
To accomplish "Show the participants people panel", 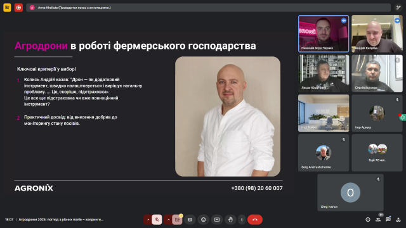I will (x=378, y=220).
